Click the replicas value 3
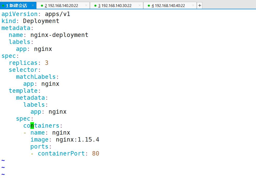The height and width of the screenshot is (178, 256). coord(47,63)
